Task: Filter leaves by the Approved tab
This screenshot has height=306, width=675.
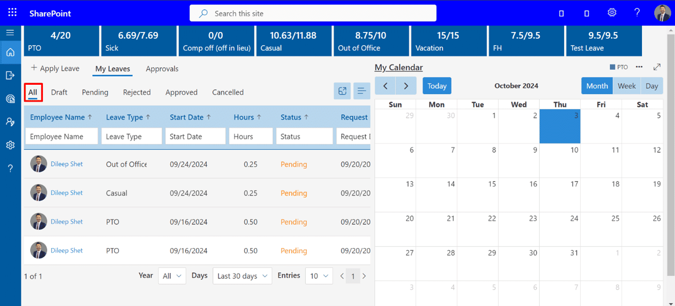Action: tap(181, 92)
